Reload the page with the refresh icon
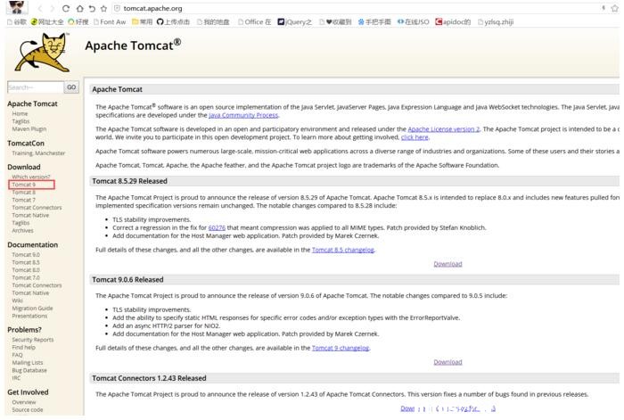Screen dimensions: 624x420 [66, 8]
